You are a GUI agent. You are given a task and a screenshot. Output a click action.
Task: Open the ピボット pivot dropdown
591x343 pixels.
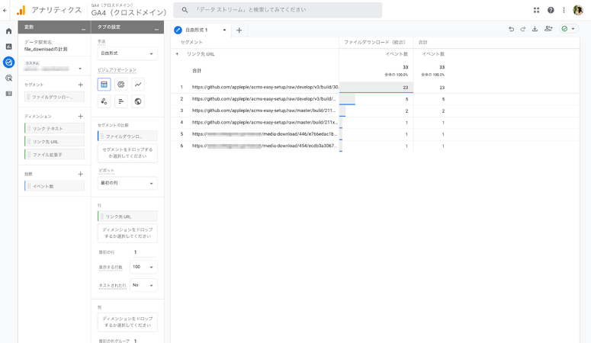coord(127,183)
